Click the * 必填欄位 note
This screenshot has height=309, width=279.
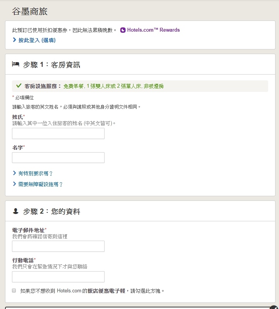tap(23, 98)
